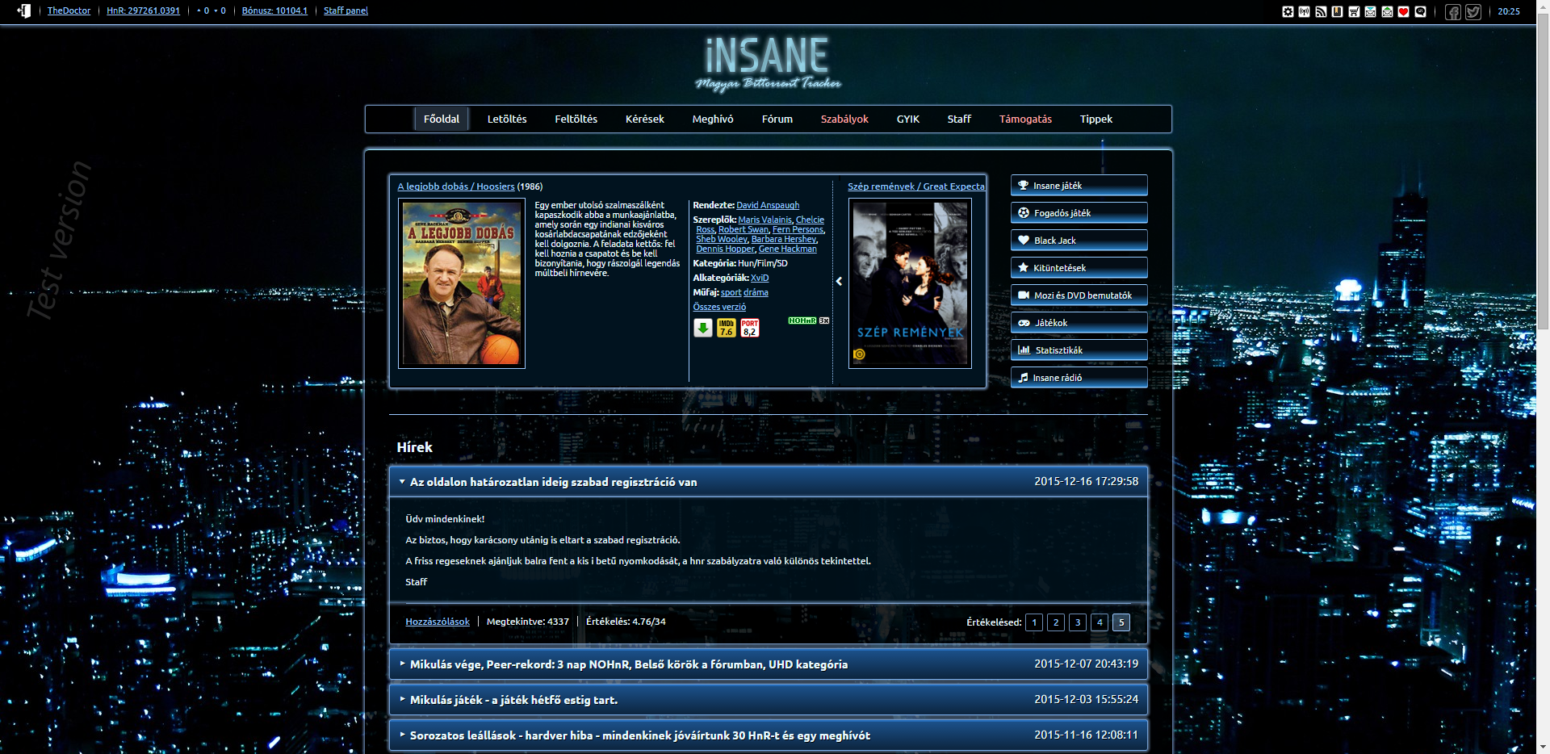
Task: Open the GYIK menu item
Action: click(908, 119)
